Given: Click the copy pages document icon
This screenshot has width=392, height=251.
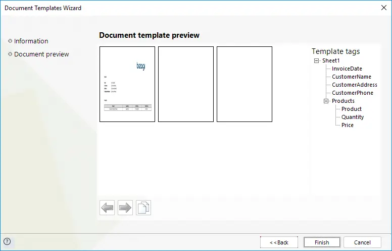Looking at the screenshot, I should pyautogui.click(x=143, y=208).
